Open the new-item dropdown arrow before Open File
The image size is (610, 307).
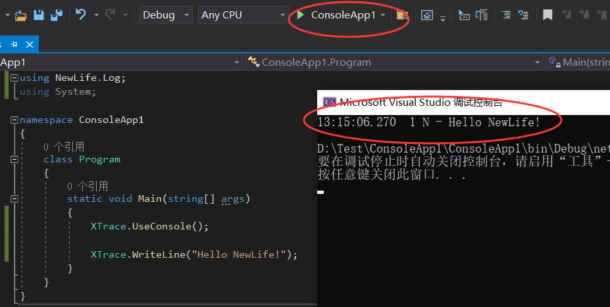tap(7, 15)
